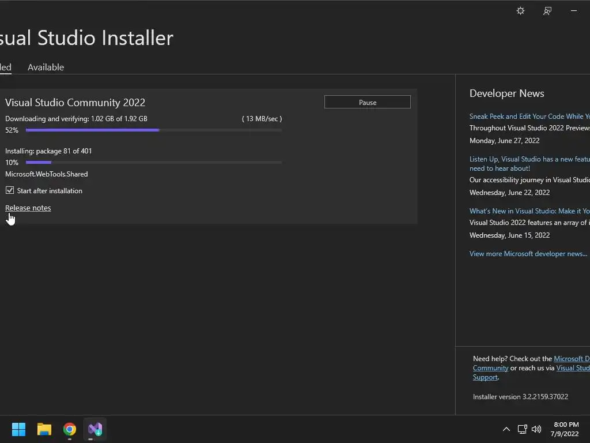Screen dimensions: 590x443
Task: Click Wednesday, June 15, 2022 date
Action: point(509,235)
